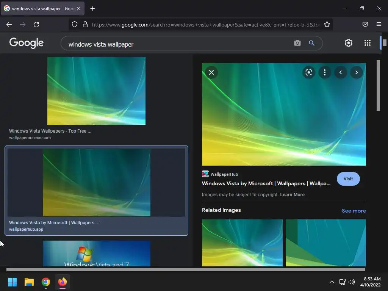
Task: Open the Windows Vista by Microsoft title link
Action: [266, 184]
